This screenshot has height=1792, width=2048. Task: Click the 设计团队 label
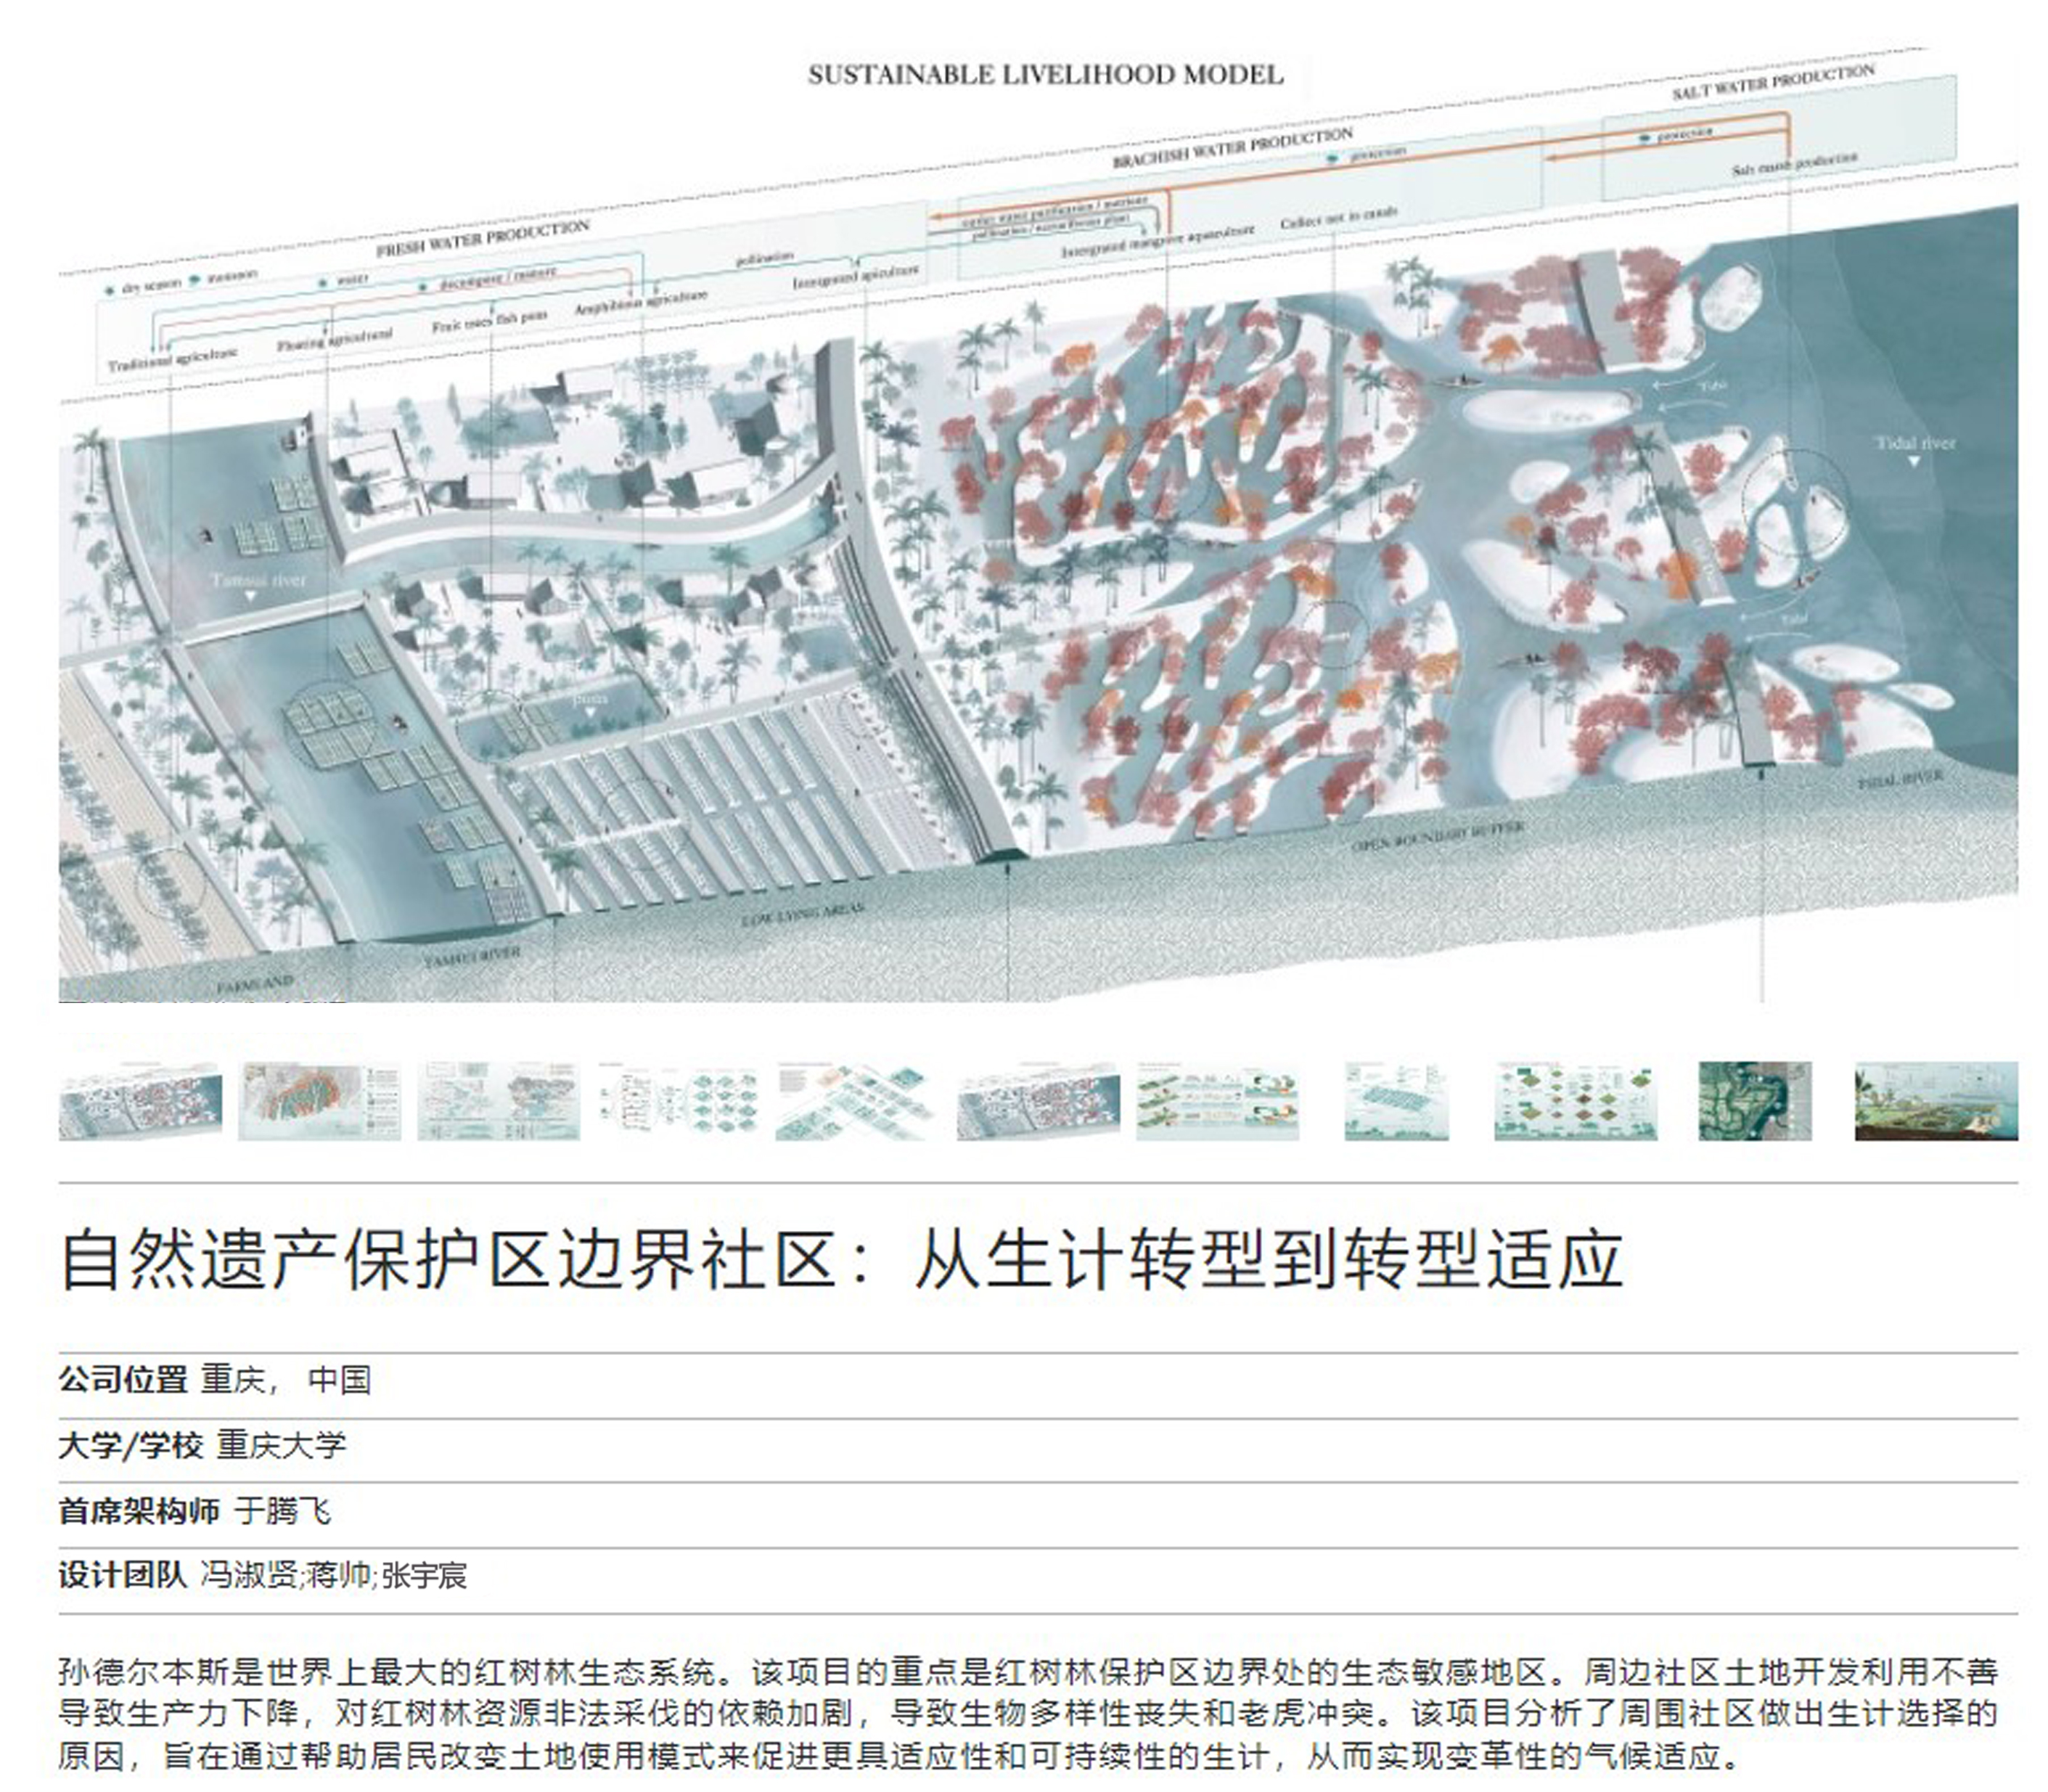coord(123,1575)
